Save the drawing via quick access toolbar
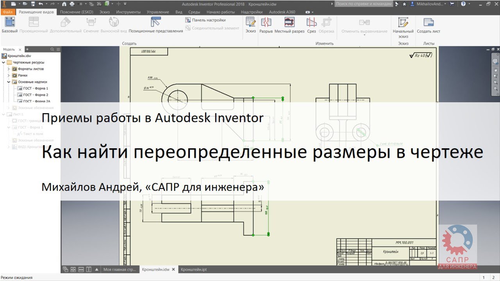This screenshot has height=281, width=500. 33,4
